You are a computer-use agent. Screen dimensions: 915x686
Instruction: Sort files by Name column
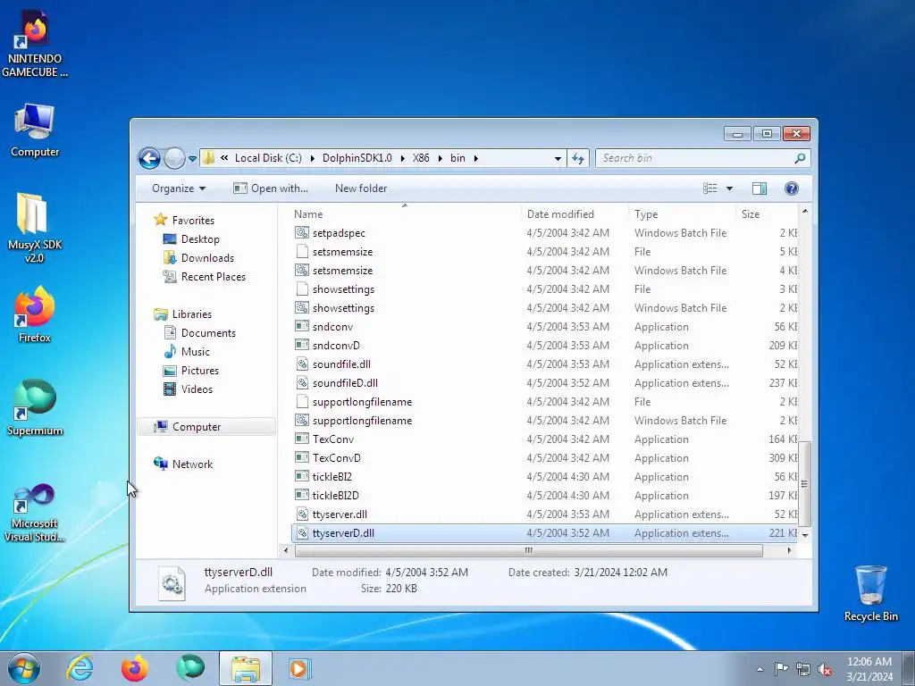click(405, 214)
